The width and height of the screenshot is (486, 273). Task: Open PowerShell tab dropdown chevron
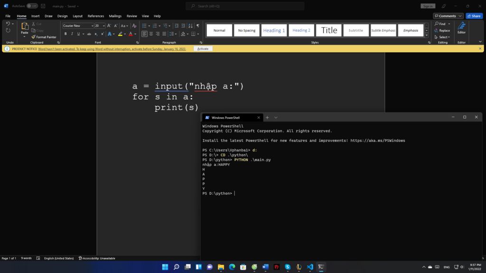point(276,118)
